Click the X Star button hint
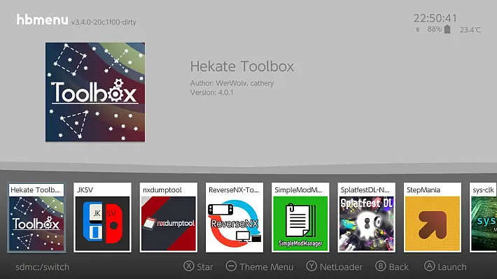 click(198, 266)
